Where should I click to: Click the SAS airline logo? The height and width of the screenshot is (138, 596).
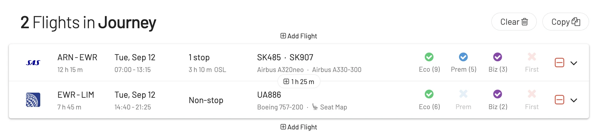click(x=33, y=63)
